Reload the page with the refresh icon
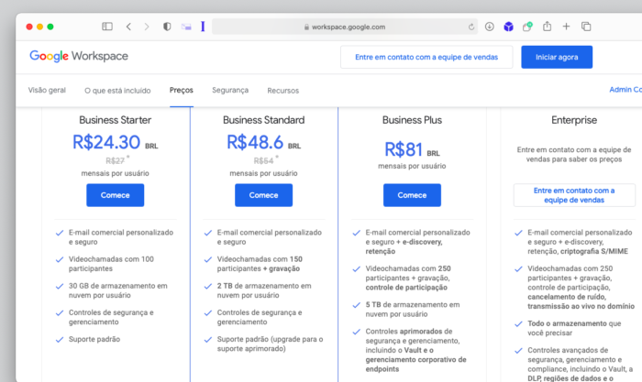This screenshot has height=382, width=642. [471, 27]
